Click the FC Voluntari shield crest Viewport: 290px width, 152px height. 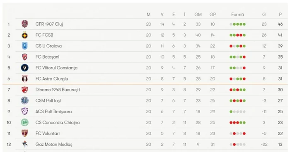pos(24,133)
